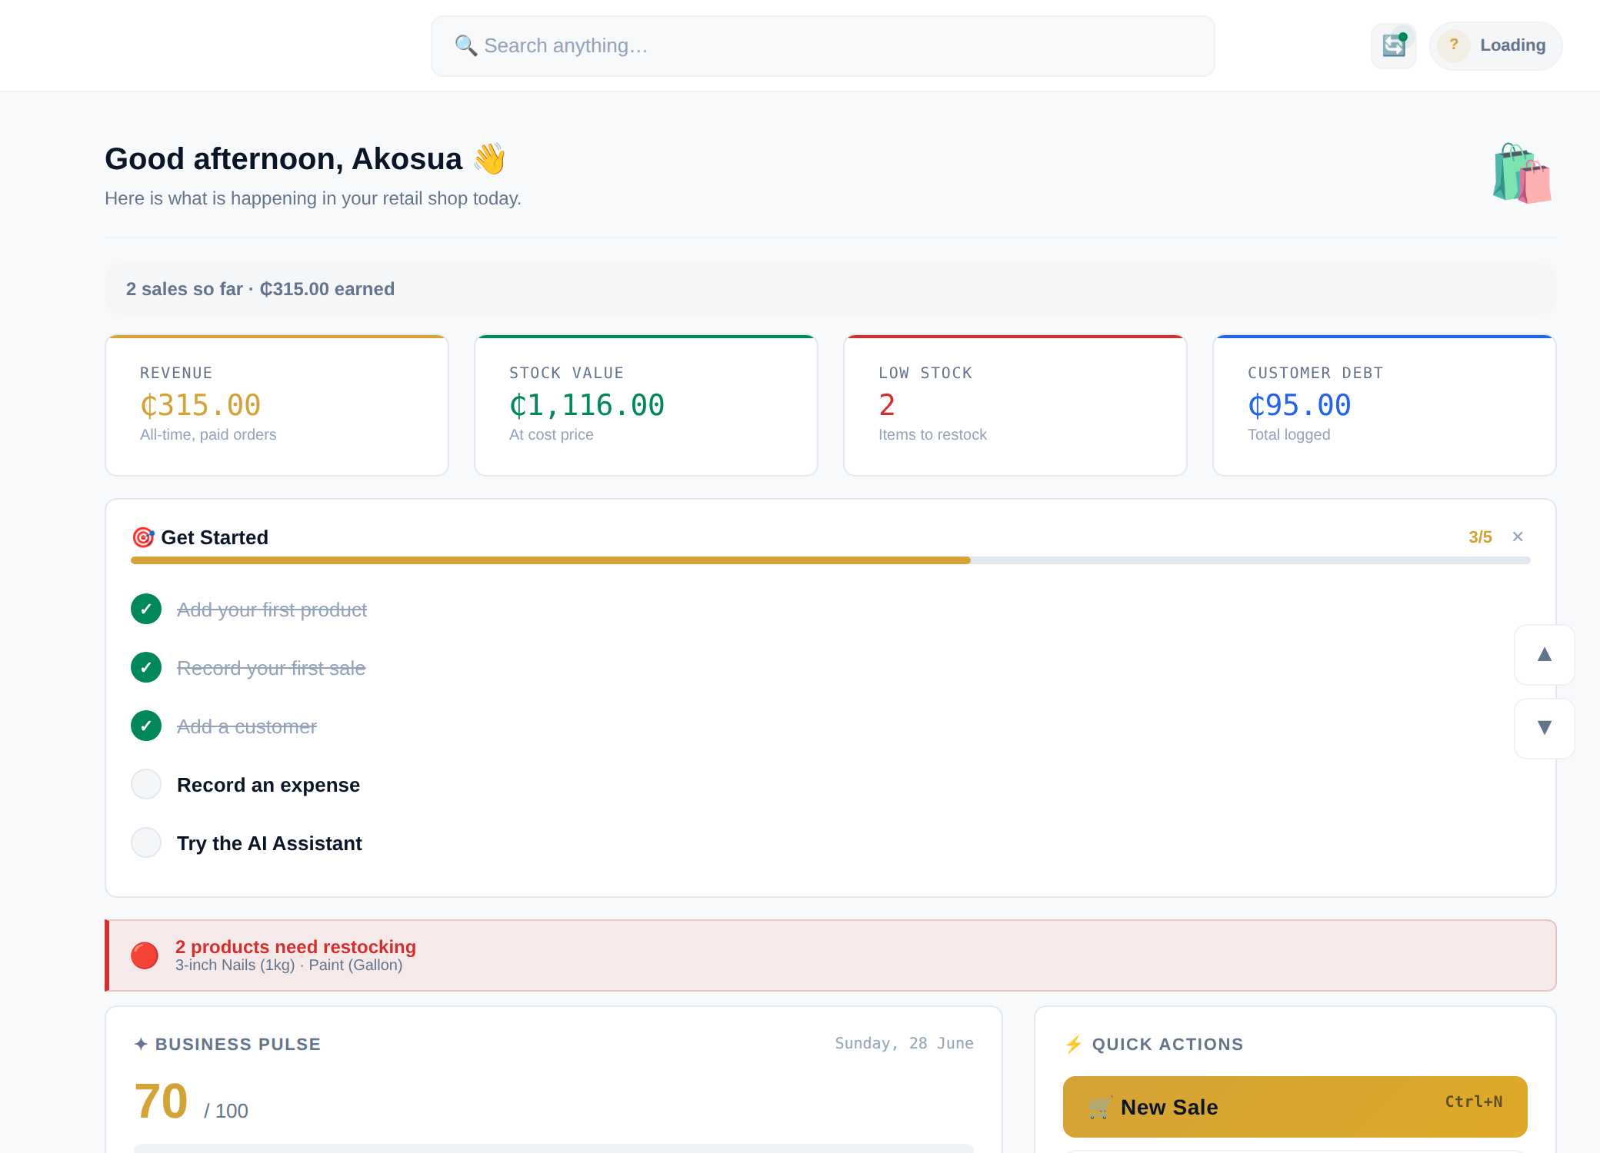
Task: Click the cart icon on New Sale
Action: pos(1100,1108)
